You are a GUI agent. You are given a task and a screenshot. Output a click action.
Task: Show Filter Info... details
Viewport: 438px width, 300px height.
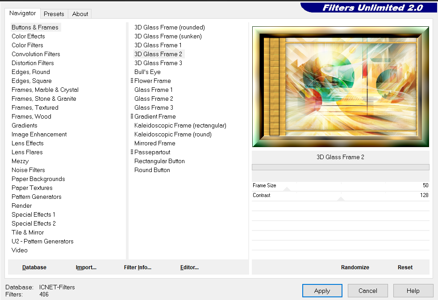point(138,267)
